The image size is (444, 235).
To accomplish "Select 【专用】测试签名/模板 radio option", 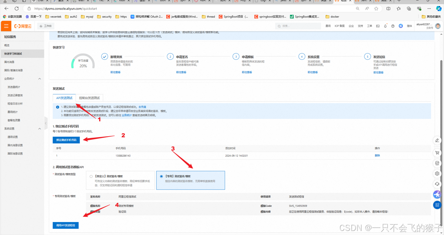I will [x=161, y=177].
